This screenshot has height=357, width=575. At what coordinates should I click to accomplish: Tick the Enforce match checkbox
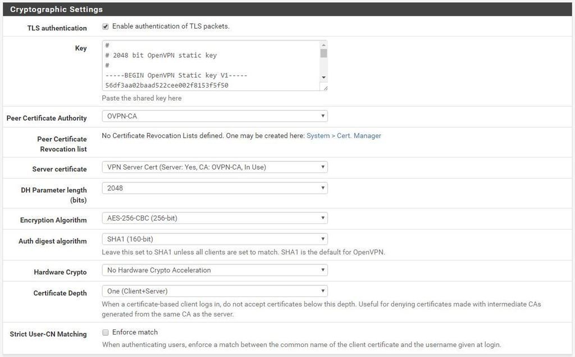coord(106,332)
